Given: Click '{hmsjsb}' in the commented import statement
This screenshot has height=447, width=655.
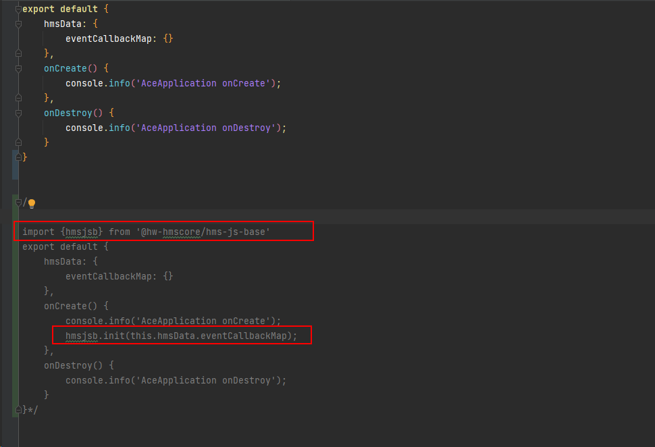Looking at the screenshot, I should [x=82, y=232].
